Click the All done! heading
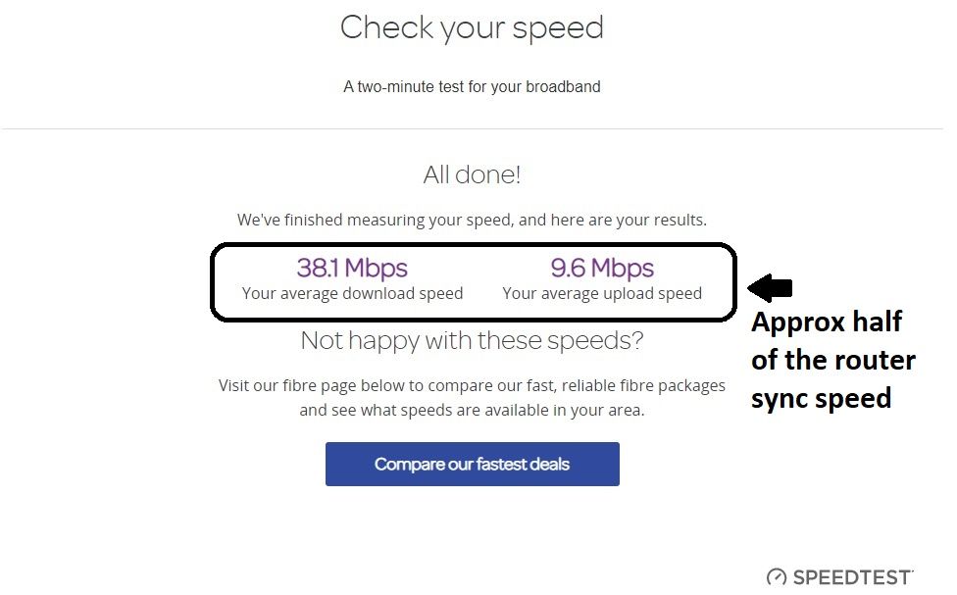 pyautogui.click(x=472, y=174)
